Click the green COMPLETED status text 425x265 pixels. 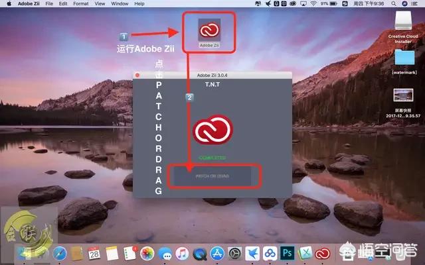(x=212, y=158)
